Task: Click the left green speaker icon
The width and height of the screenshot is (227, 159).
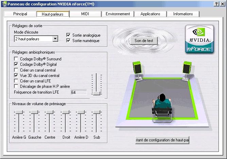Action: [138, 71]
